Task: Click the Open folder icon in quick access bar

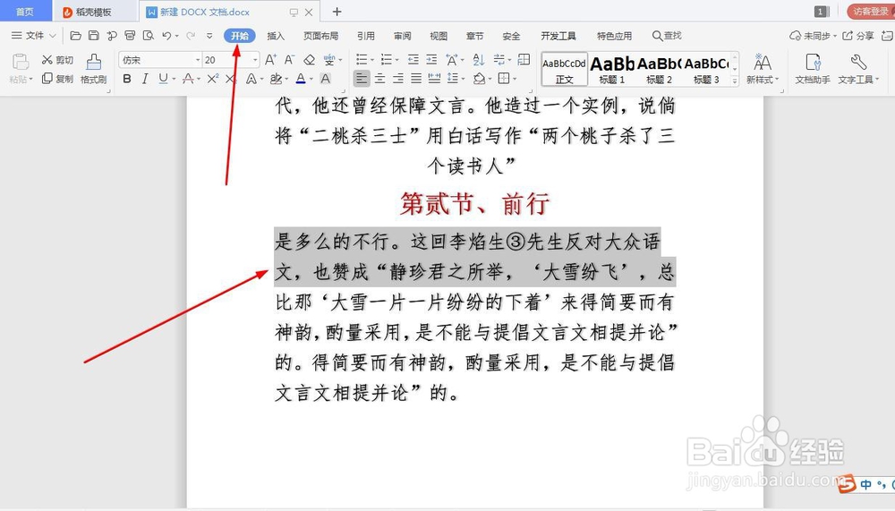Action: point(75,36)
